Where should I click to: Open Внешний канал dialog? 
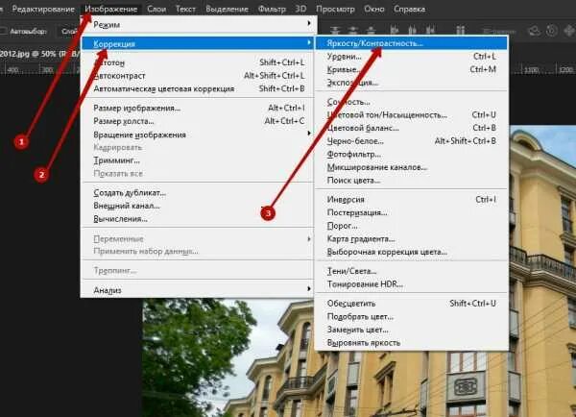click(x=197, y=206)
